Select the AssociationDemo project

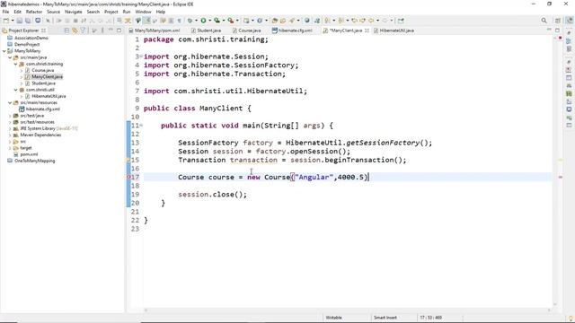pyautogui.click(x=31, y=38)
